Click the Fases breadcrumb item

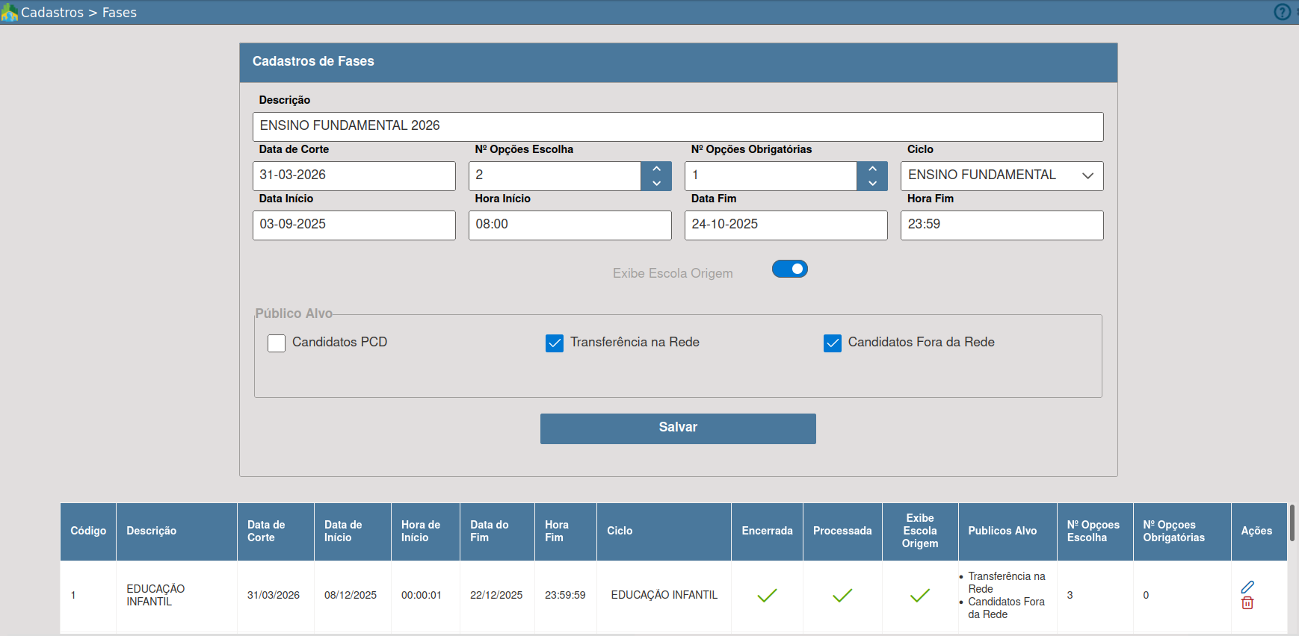tap(120, 13)
